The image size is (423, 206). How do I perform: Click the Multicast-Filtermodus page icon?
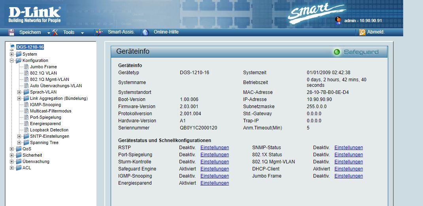coord(26,111)
